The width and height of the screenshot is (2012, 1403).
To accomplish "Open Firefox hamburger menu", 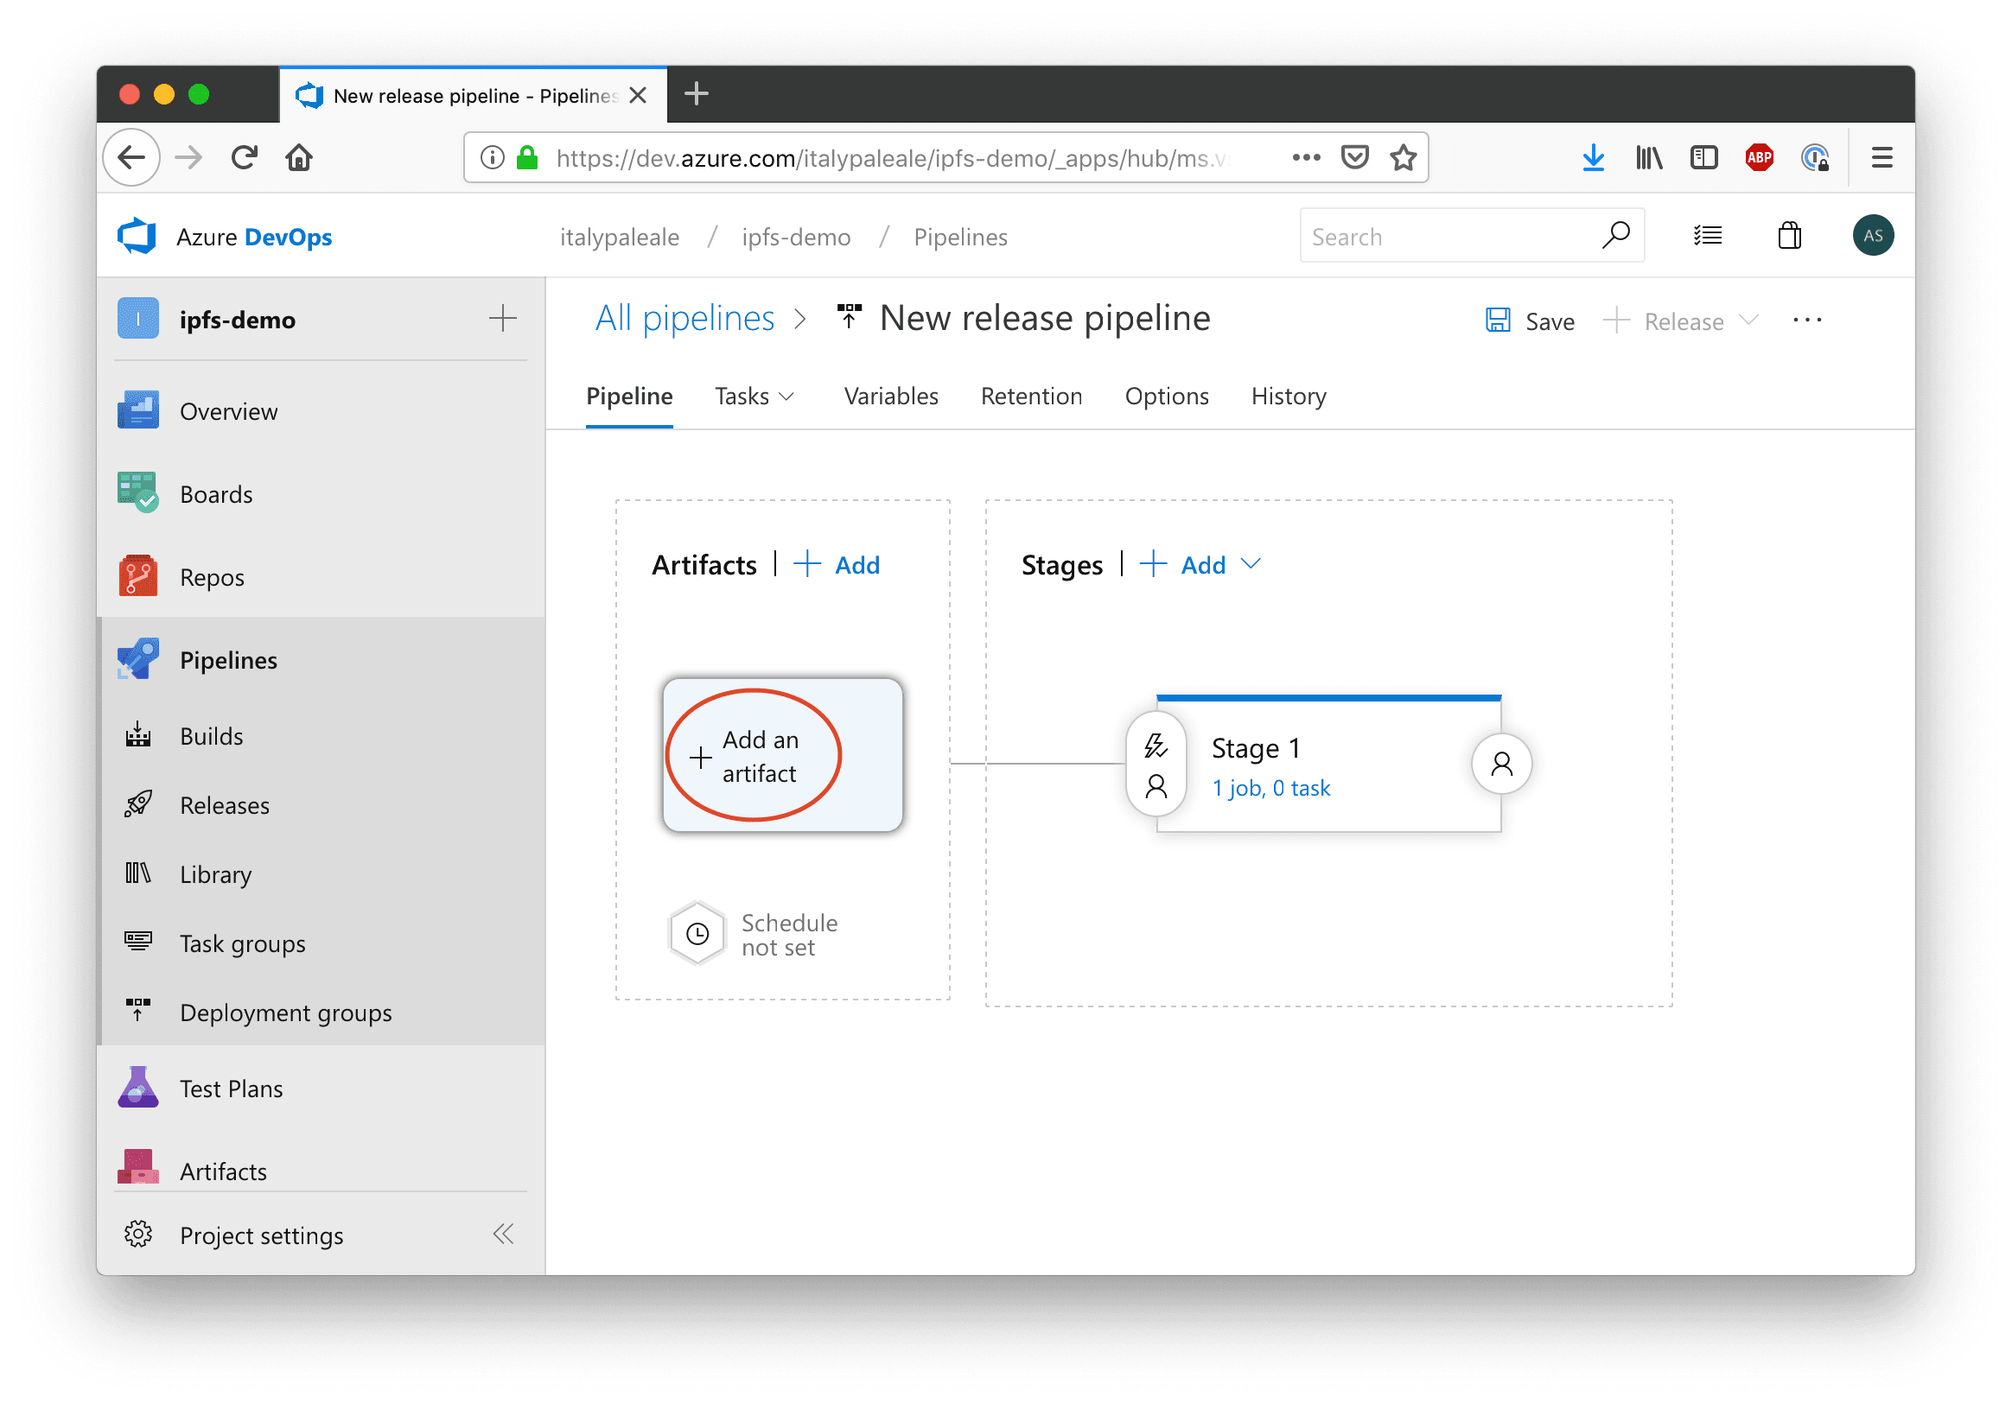I will pos(1882,157).
